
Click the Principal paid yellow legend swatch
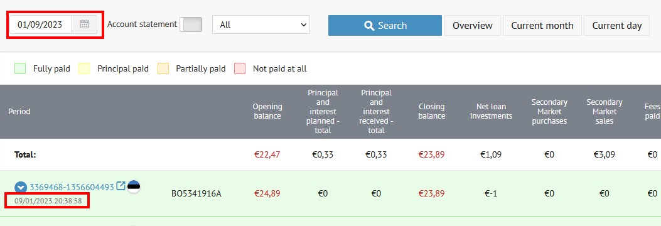[x=84, y=68]
